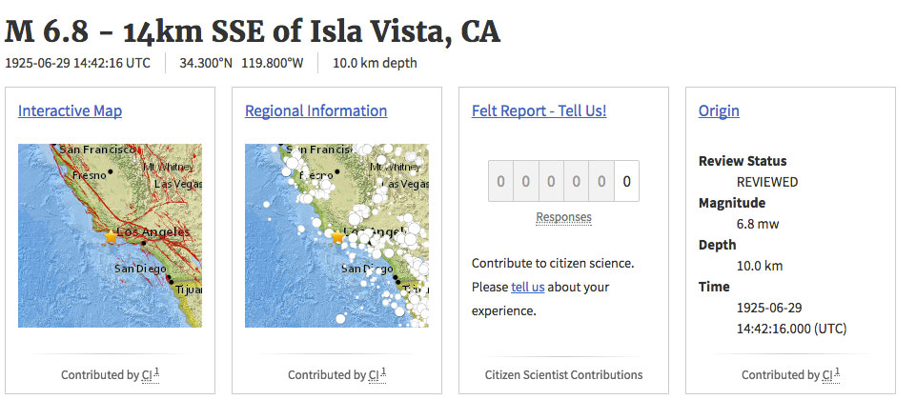This screenshot has width=916, height=420.
Task: Click the Responses label under the counter
Action: 563,217
